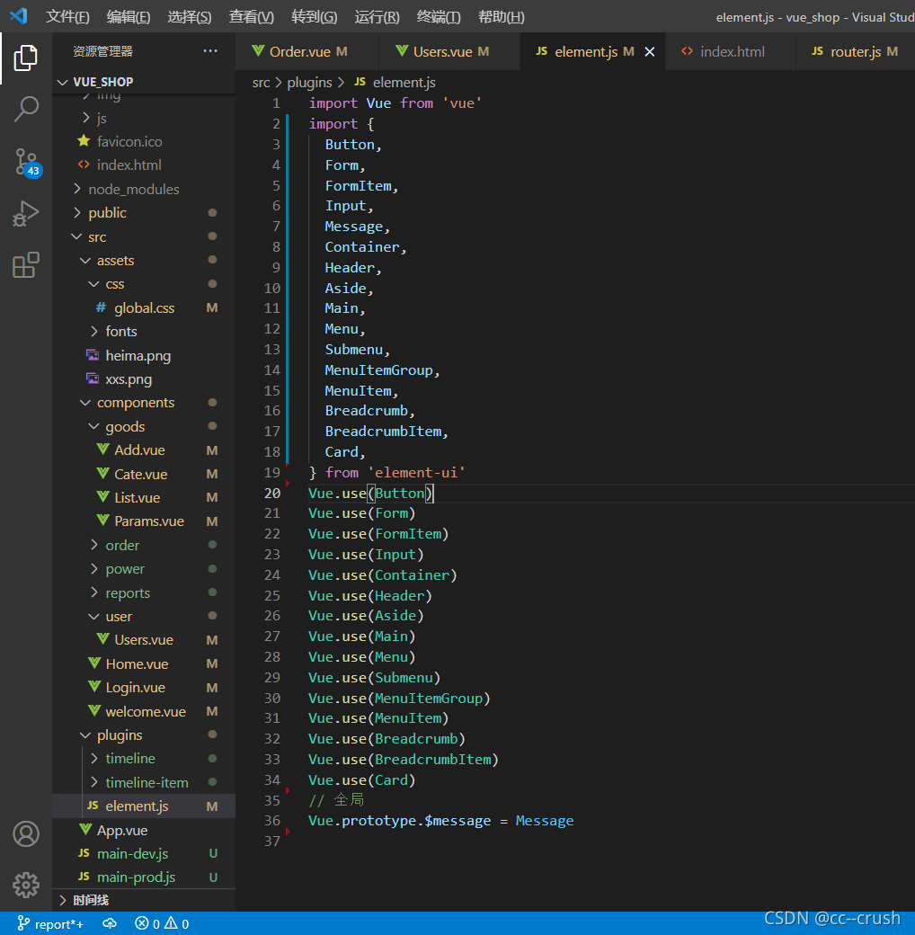Open the 选择(S) menu
This screenshot has width=915, height=935.
pos(190,17)
